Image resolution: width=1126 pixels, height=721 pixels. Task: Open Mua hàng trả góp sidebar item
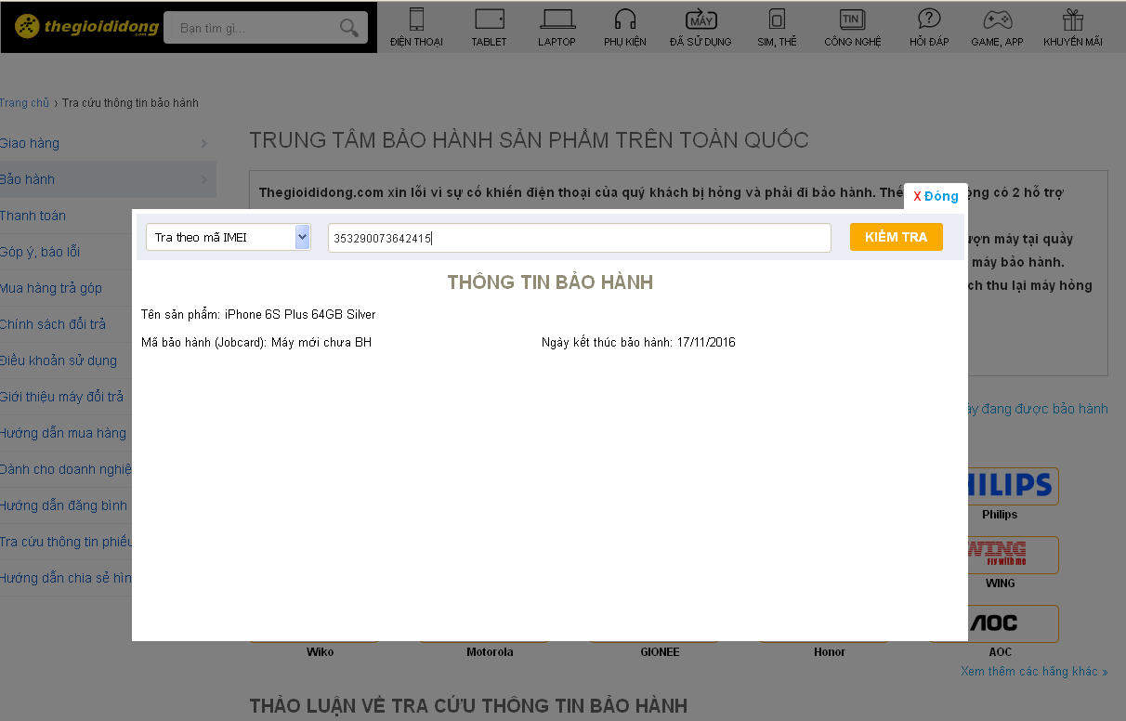click(51, 288)
